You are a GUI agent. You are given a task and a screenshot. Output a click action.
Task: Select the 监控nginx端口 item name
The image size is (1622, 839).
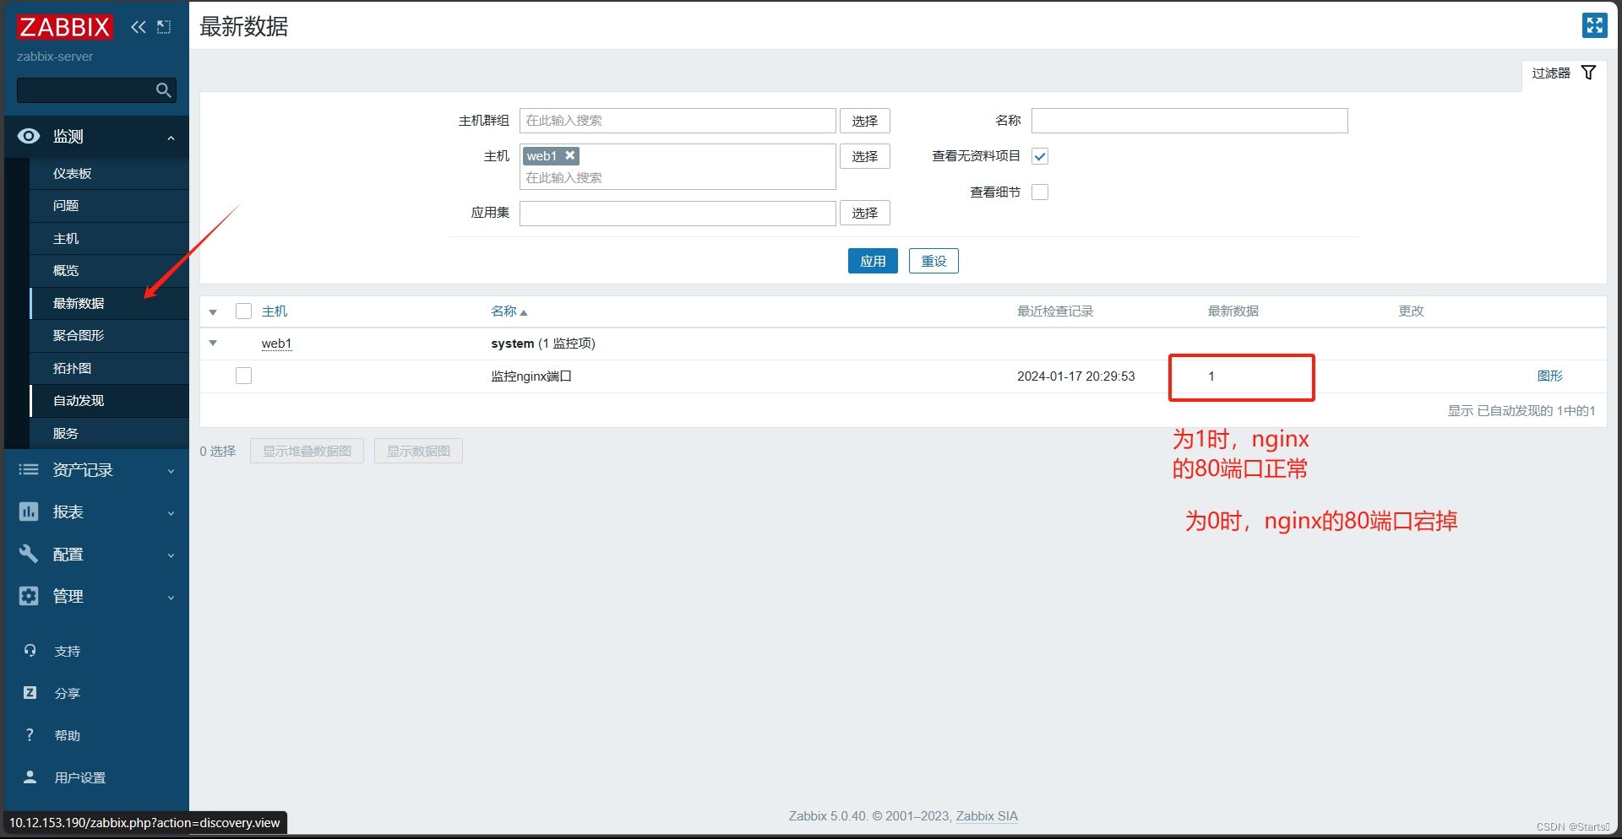click(x=531, y=376)
